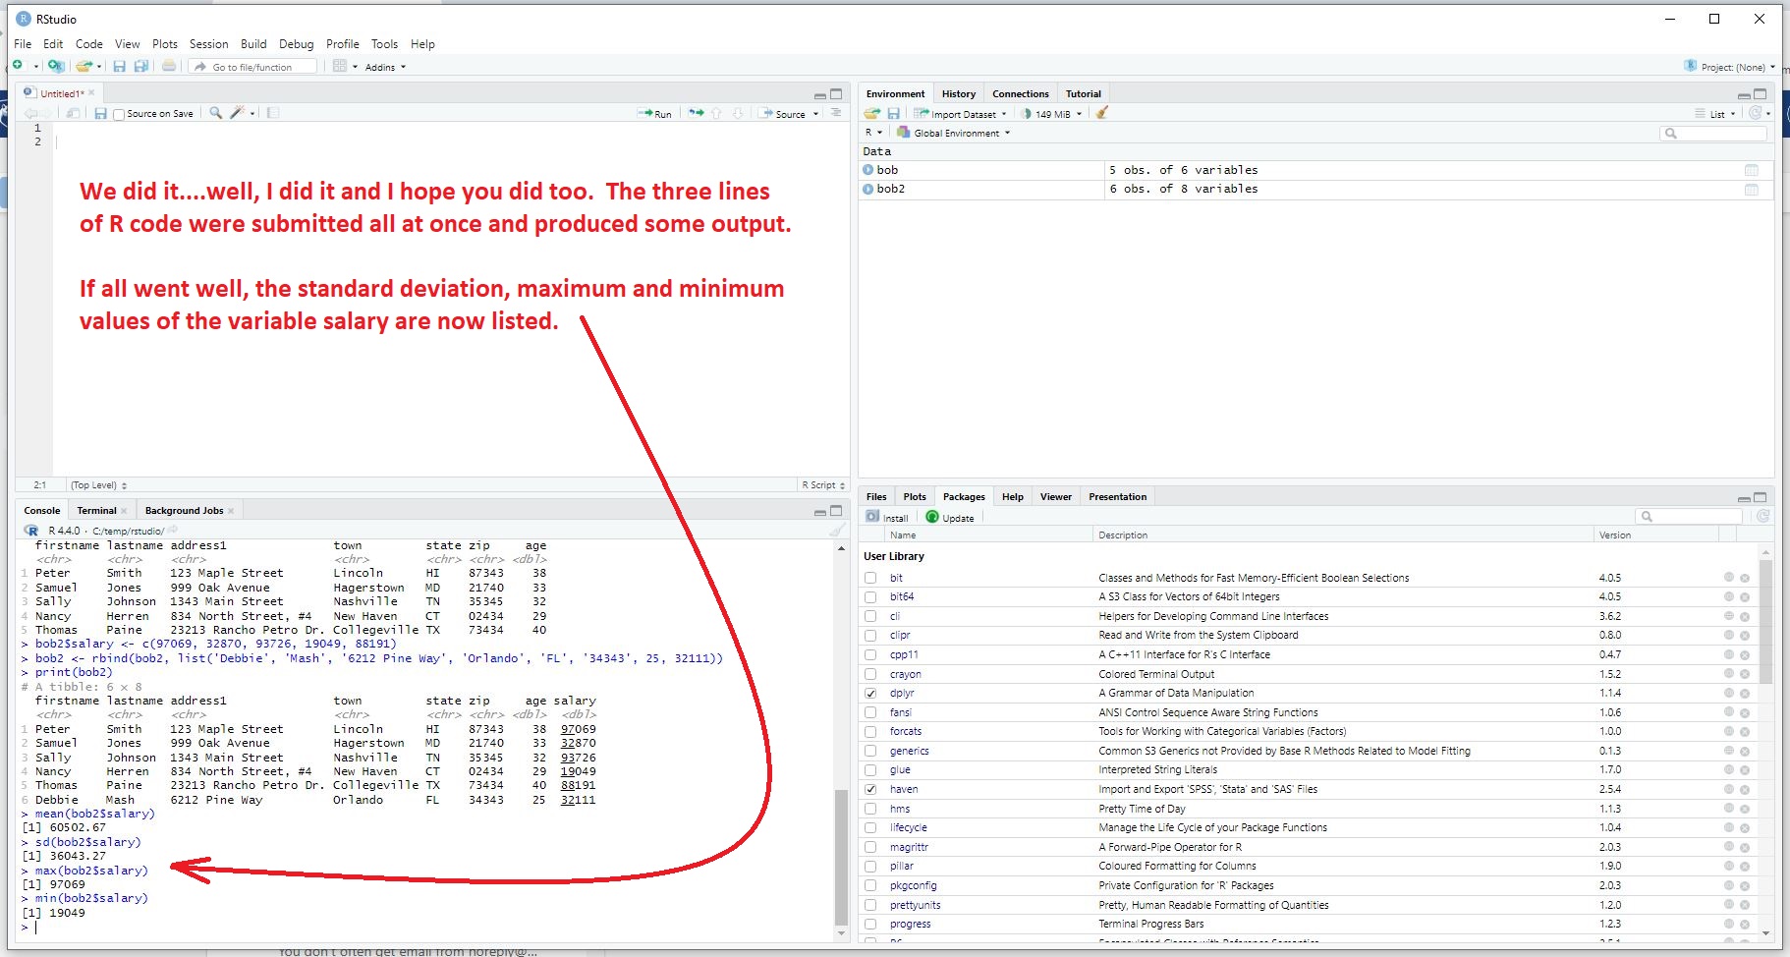Check the glue package checkbox
The image size is (1790, 957).
[870, 770]
